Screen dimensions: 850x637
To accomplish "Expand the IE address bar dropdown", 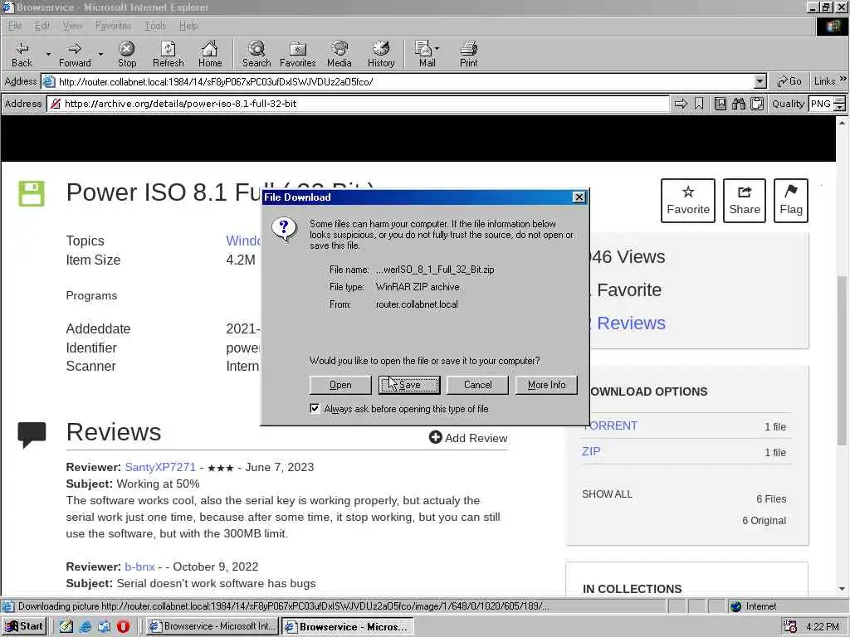I will (760, 82).
